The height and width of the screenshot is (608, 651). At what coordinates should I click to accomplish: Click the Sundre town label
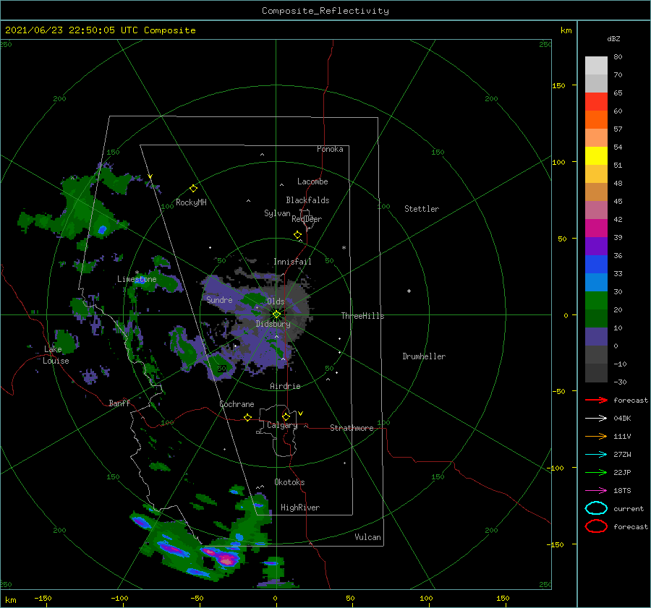coord(219,299)
